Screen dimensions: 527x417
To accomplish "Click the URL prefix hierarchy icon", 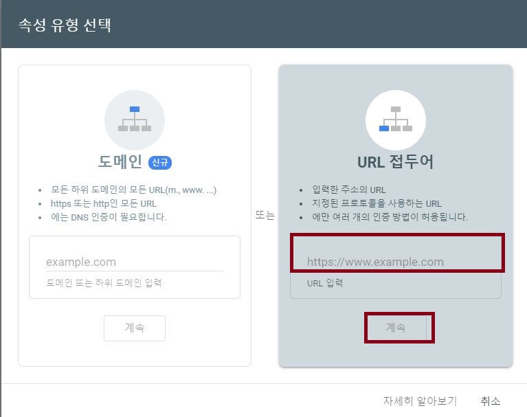I will pyautogui.click(x=396, y=120).
